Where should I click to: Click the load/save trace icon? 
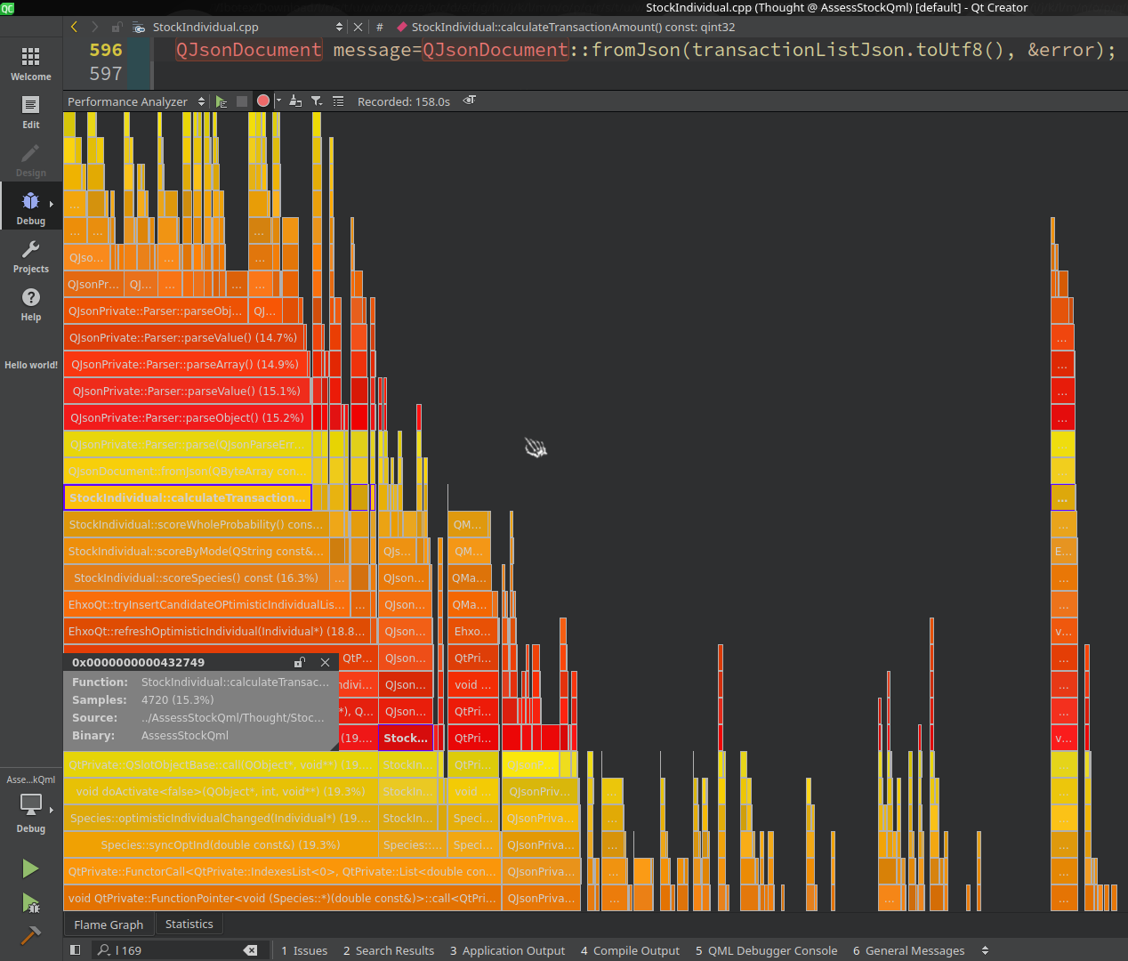click(295, 101)
